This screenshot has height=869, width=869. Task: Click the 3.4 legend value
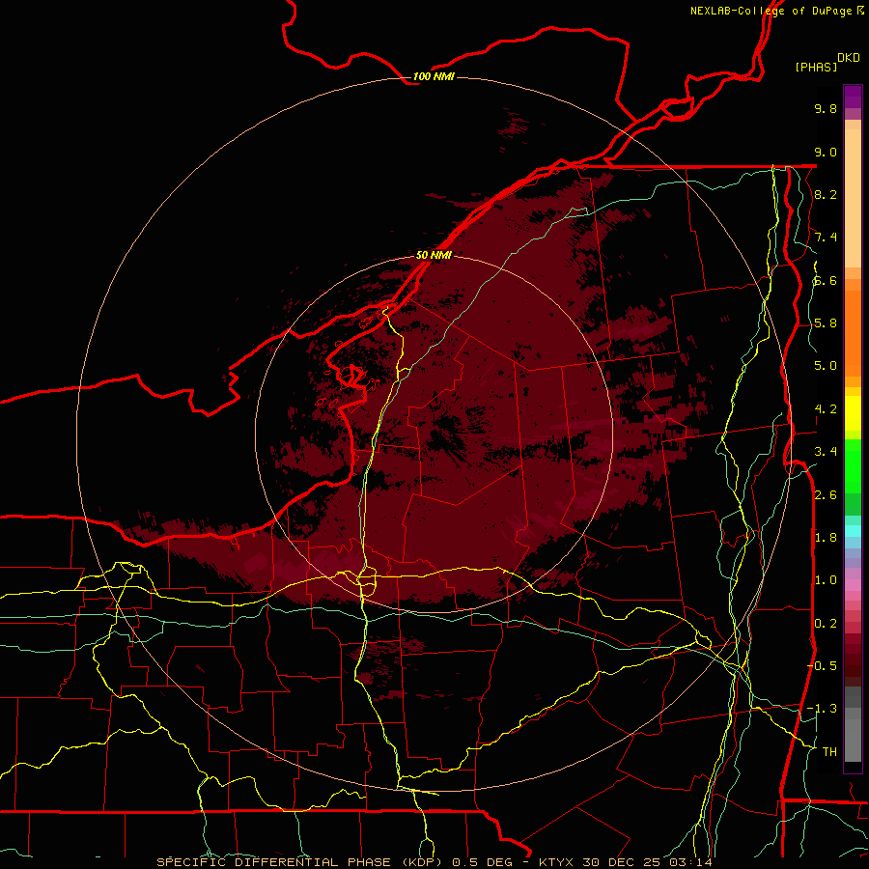(826, 452)
